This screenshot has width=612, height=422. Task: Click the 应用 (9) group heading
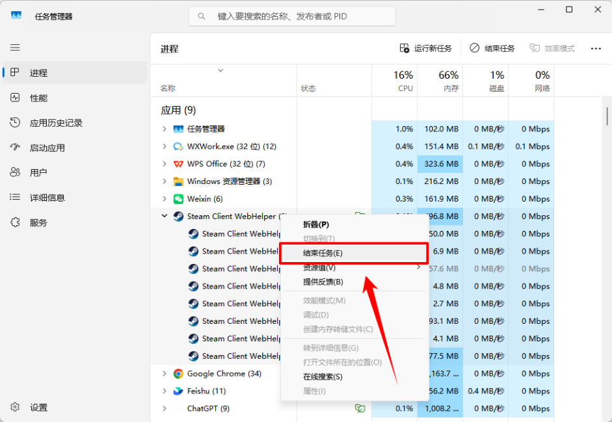(178, 110)
